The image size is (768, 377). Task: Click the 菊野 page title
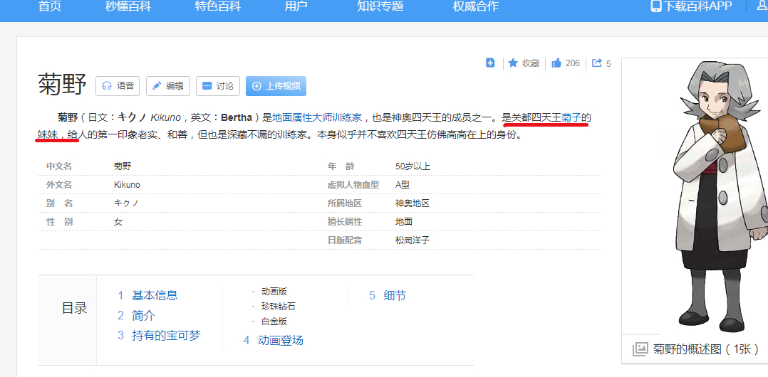point(62,85)
